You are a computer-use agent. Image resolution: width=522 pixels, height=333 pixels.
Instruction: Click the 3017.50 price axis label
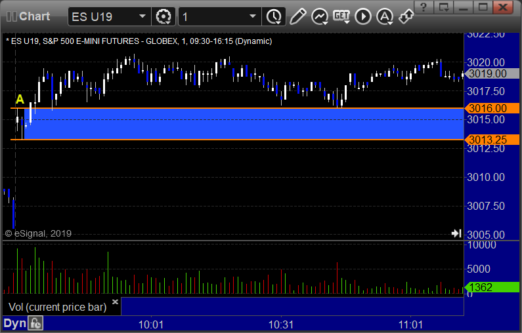point(486,91)
